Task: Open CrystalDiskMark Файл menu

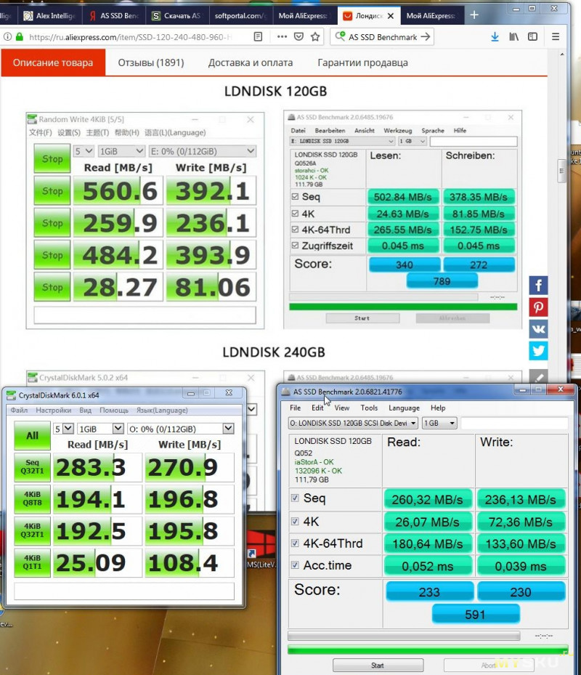Action: 20,411
